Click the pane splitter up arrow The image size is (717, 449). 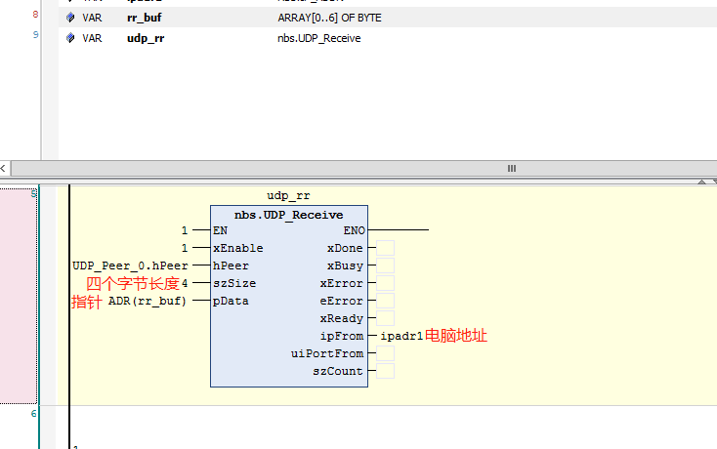701,182
